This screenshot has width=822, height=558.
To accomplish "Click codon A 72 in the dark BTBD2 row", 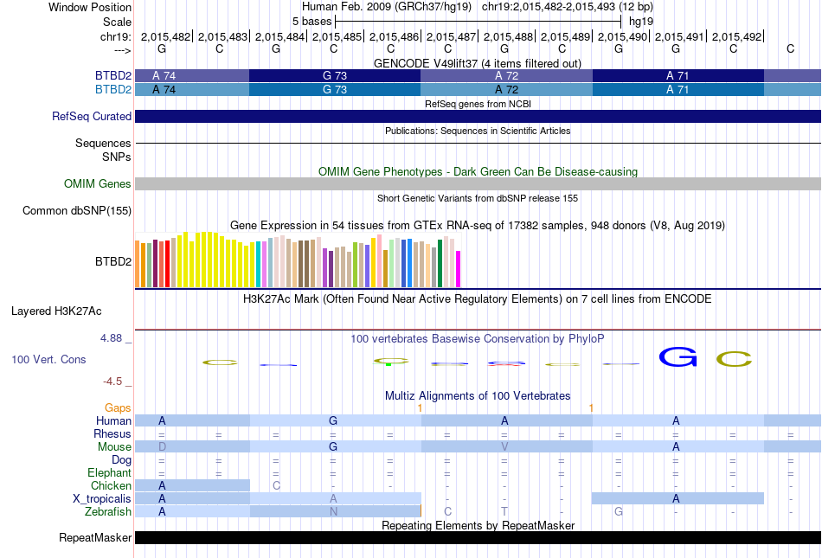I will click(506, 76).
